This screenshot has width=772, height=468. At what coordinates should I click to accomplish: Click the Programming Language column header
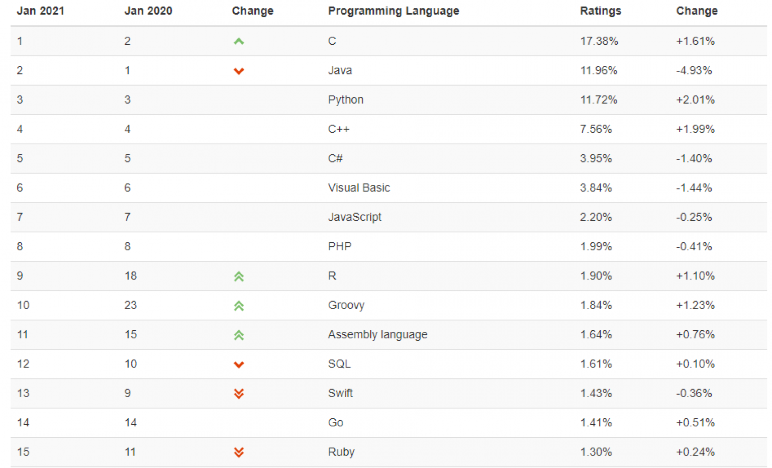(394, 11)
